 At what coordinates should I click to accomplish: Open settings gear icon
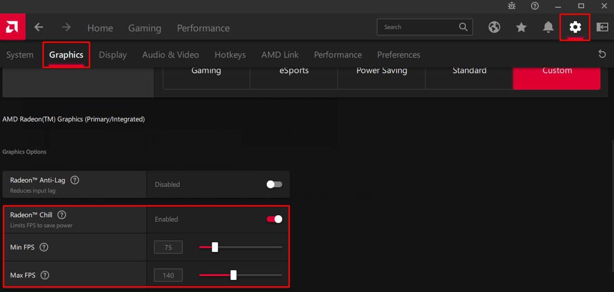point(575,27)
